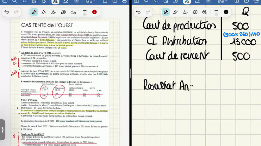Open red pen color dropdown, left window
Viewport: 261px width, 146px height.
(x=94, y=12)
